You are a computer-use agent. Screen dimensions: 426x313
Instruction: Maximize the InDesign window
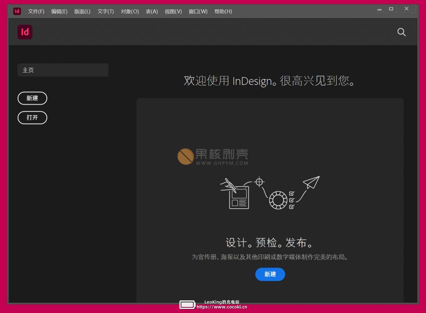(x=391, y=9)
